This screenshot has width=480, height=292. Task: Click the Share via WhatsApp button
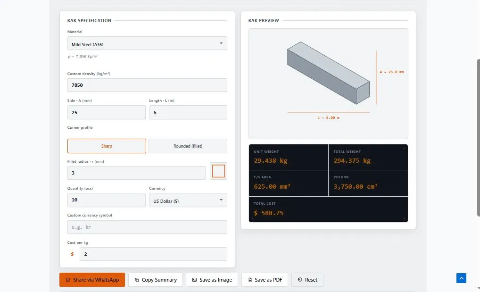pos(92,280)
